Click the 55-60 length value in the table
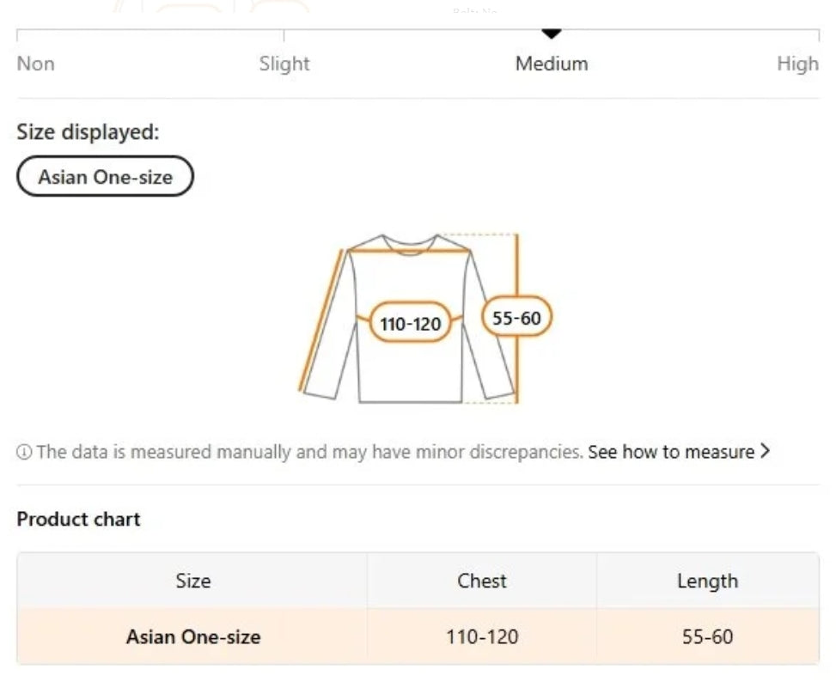The width and height of the screenshot is (836, 694). [707, 636]
